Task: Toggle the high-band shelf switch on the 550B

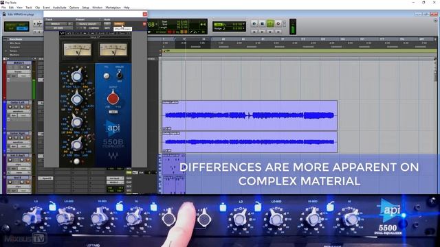Action: pyautogui.click(x=89, y=91)
